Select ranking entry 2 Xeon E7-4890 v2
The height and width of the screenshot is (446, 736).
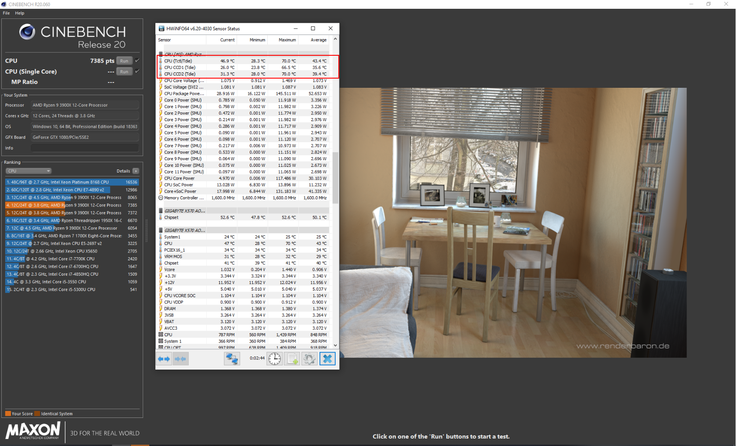(72, 190)
